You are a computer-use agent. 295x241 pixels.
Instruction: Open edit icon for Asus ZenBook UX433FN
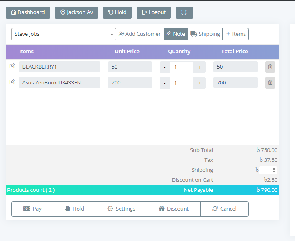pyautogui.click(x=12, y=82)
